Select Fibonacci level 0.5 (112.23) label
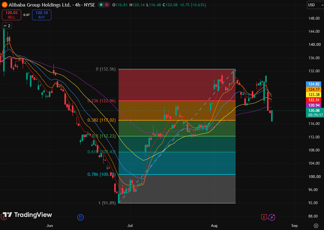Viewport: 324px width, 230px height. tap(104, 136)
